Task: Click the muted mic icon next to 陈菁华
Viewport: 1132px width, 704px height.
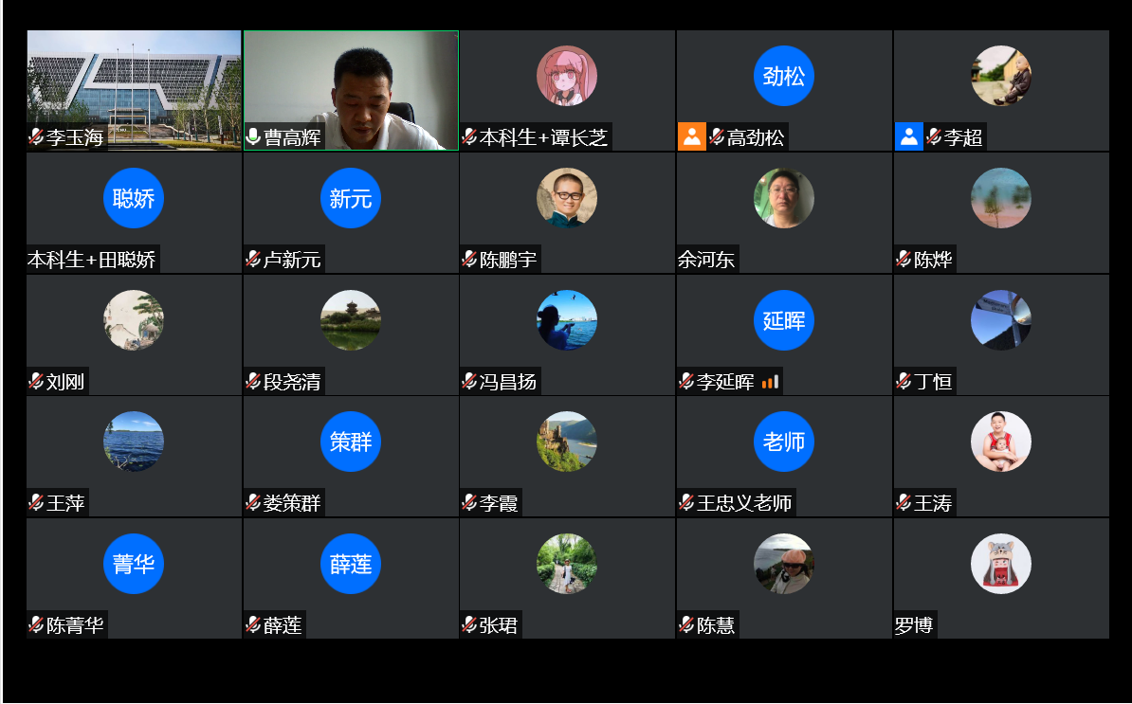Action: pos(36,625)
